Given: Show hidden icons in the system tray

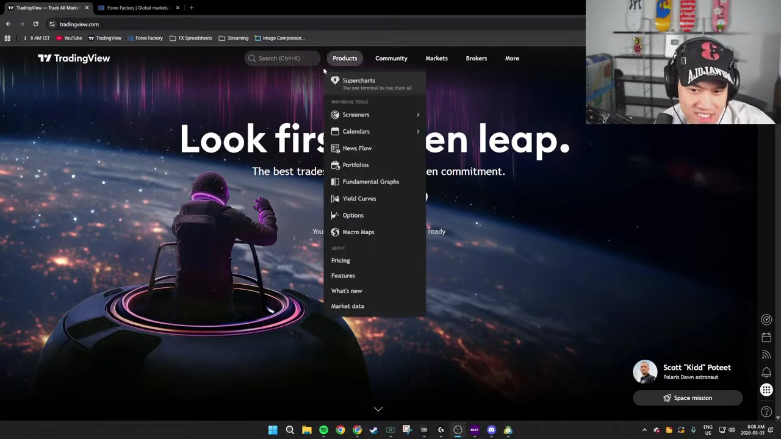Looking at the screenshot, I should click(644, 430).
